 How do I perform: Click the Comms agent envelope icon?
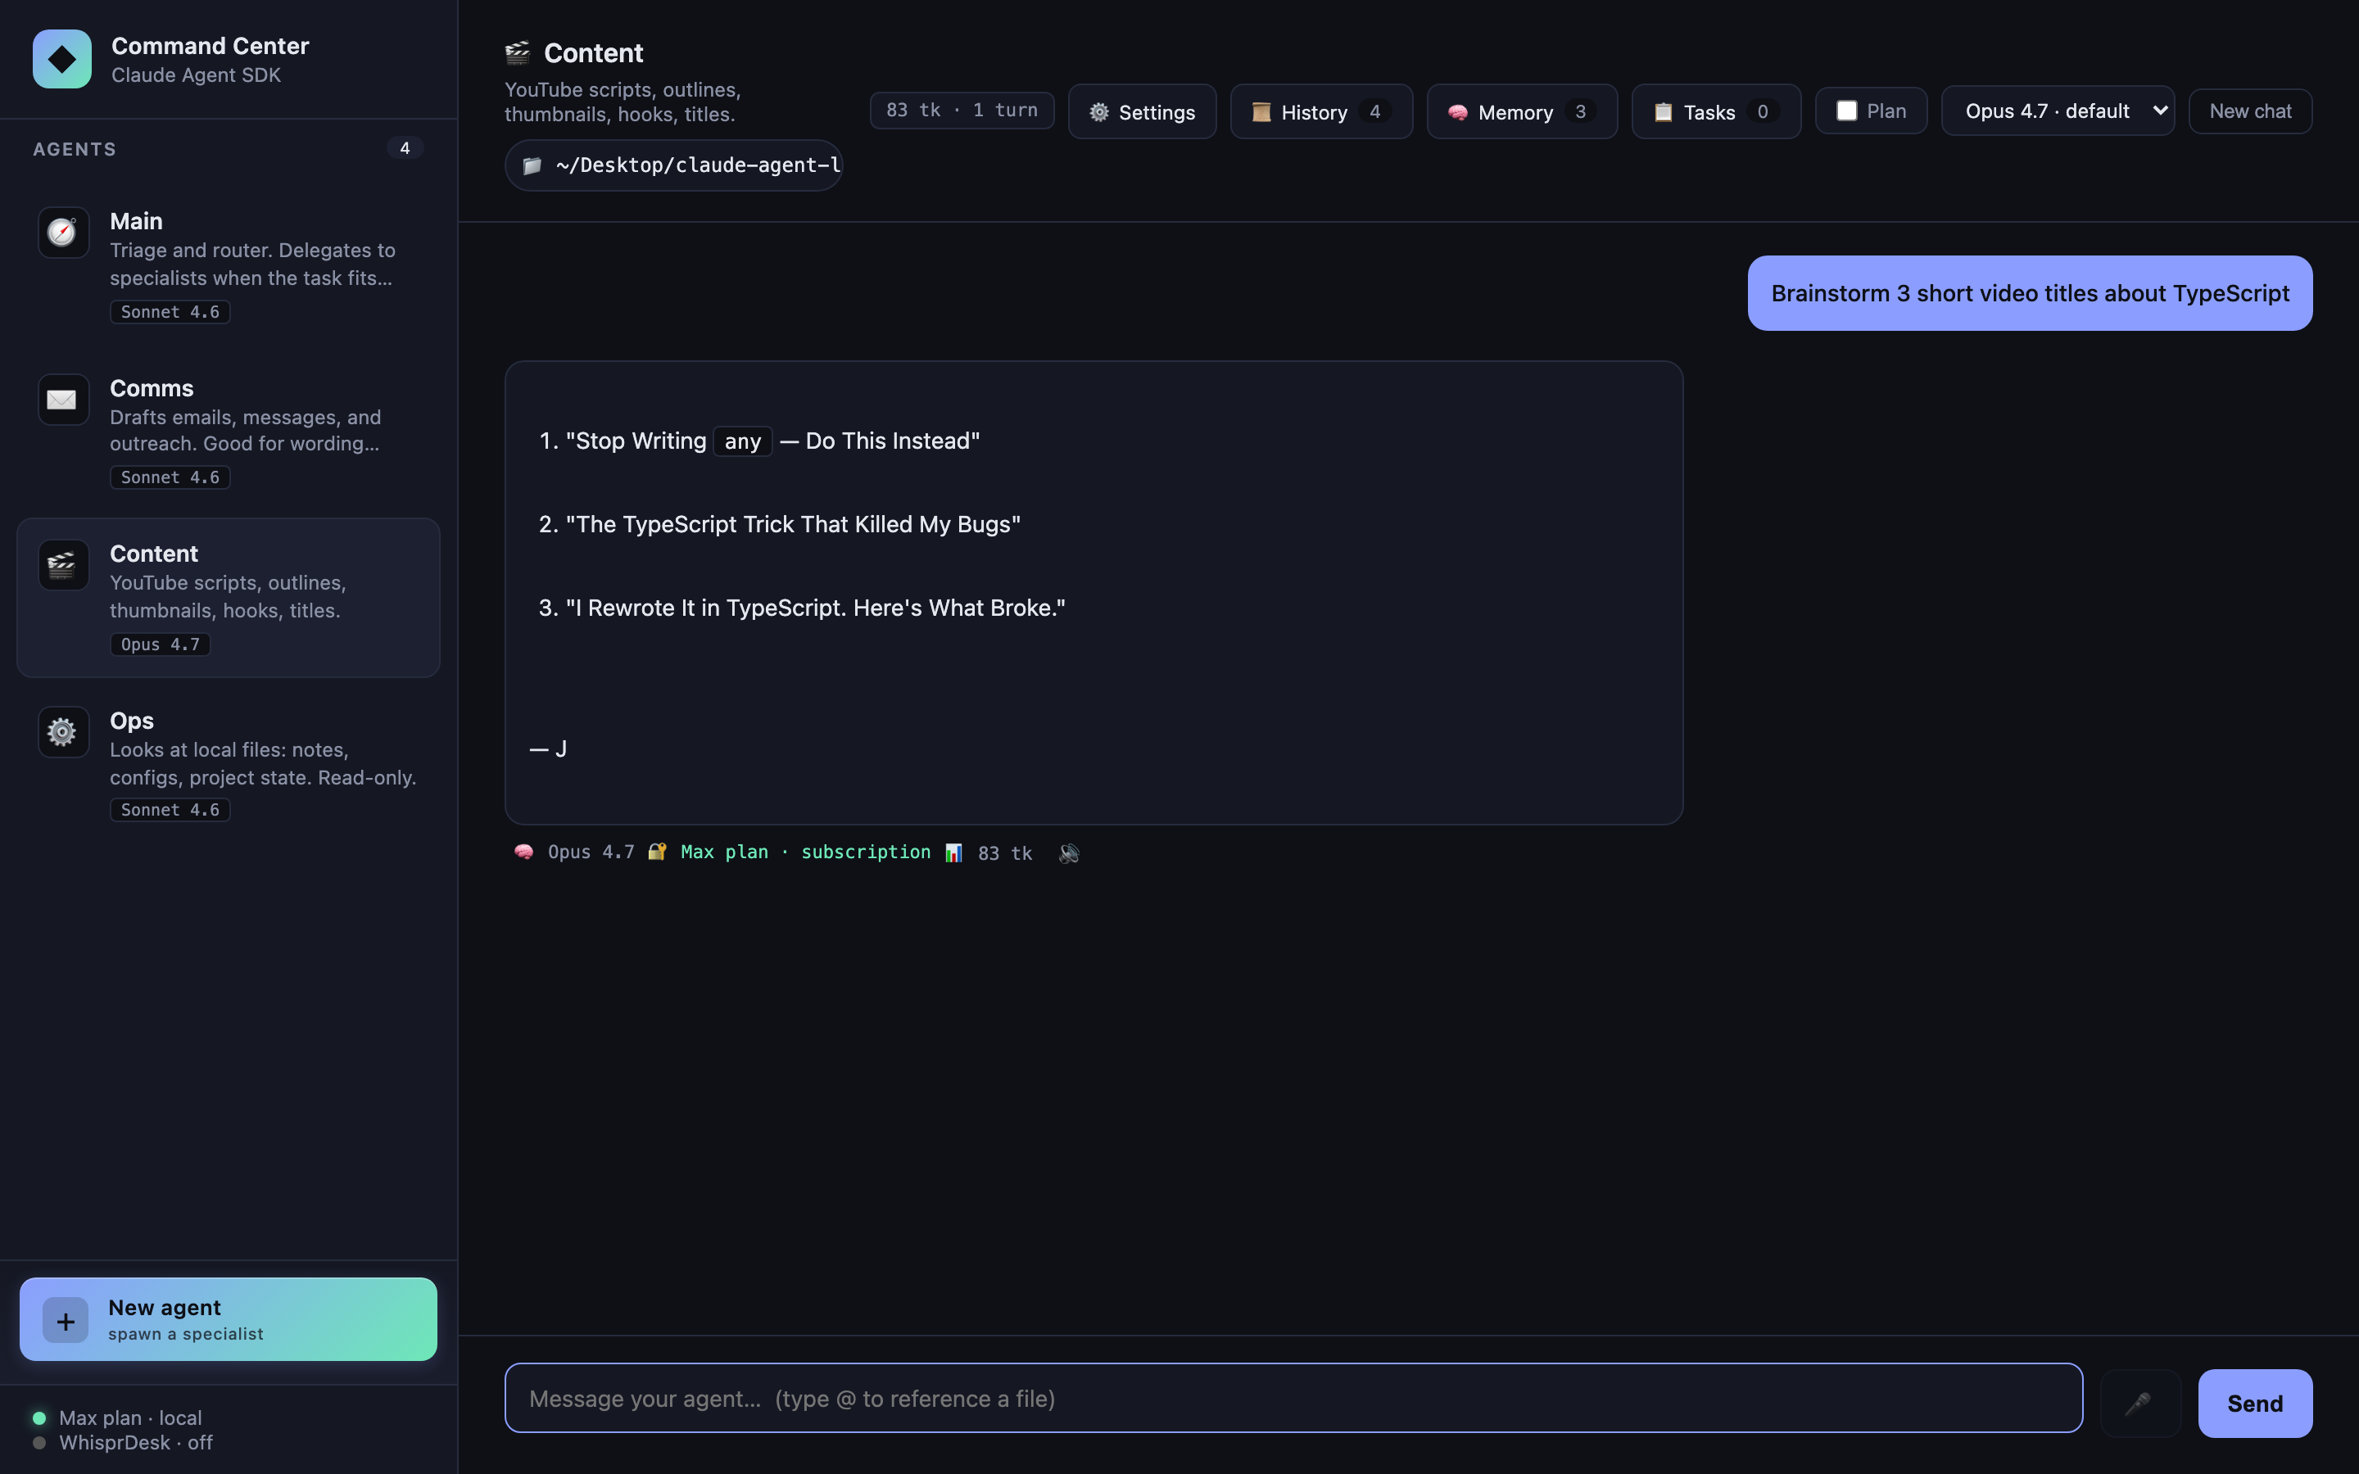click(61, 399)
